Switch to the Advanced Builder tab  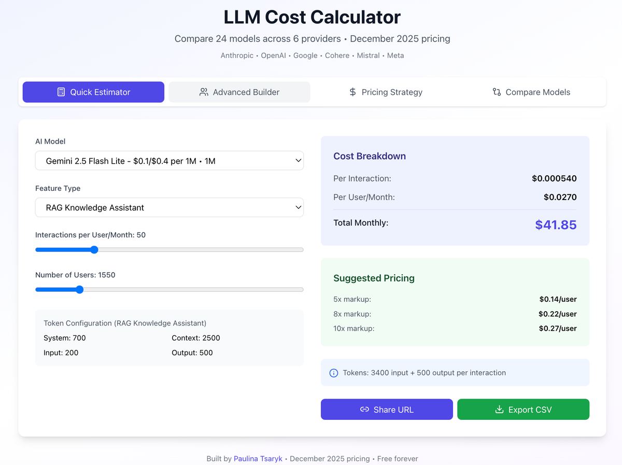(239, 92)
